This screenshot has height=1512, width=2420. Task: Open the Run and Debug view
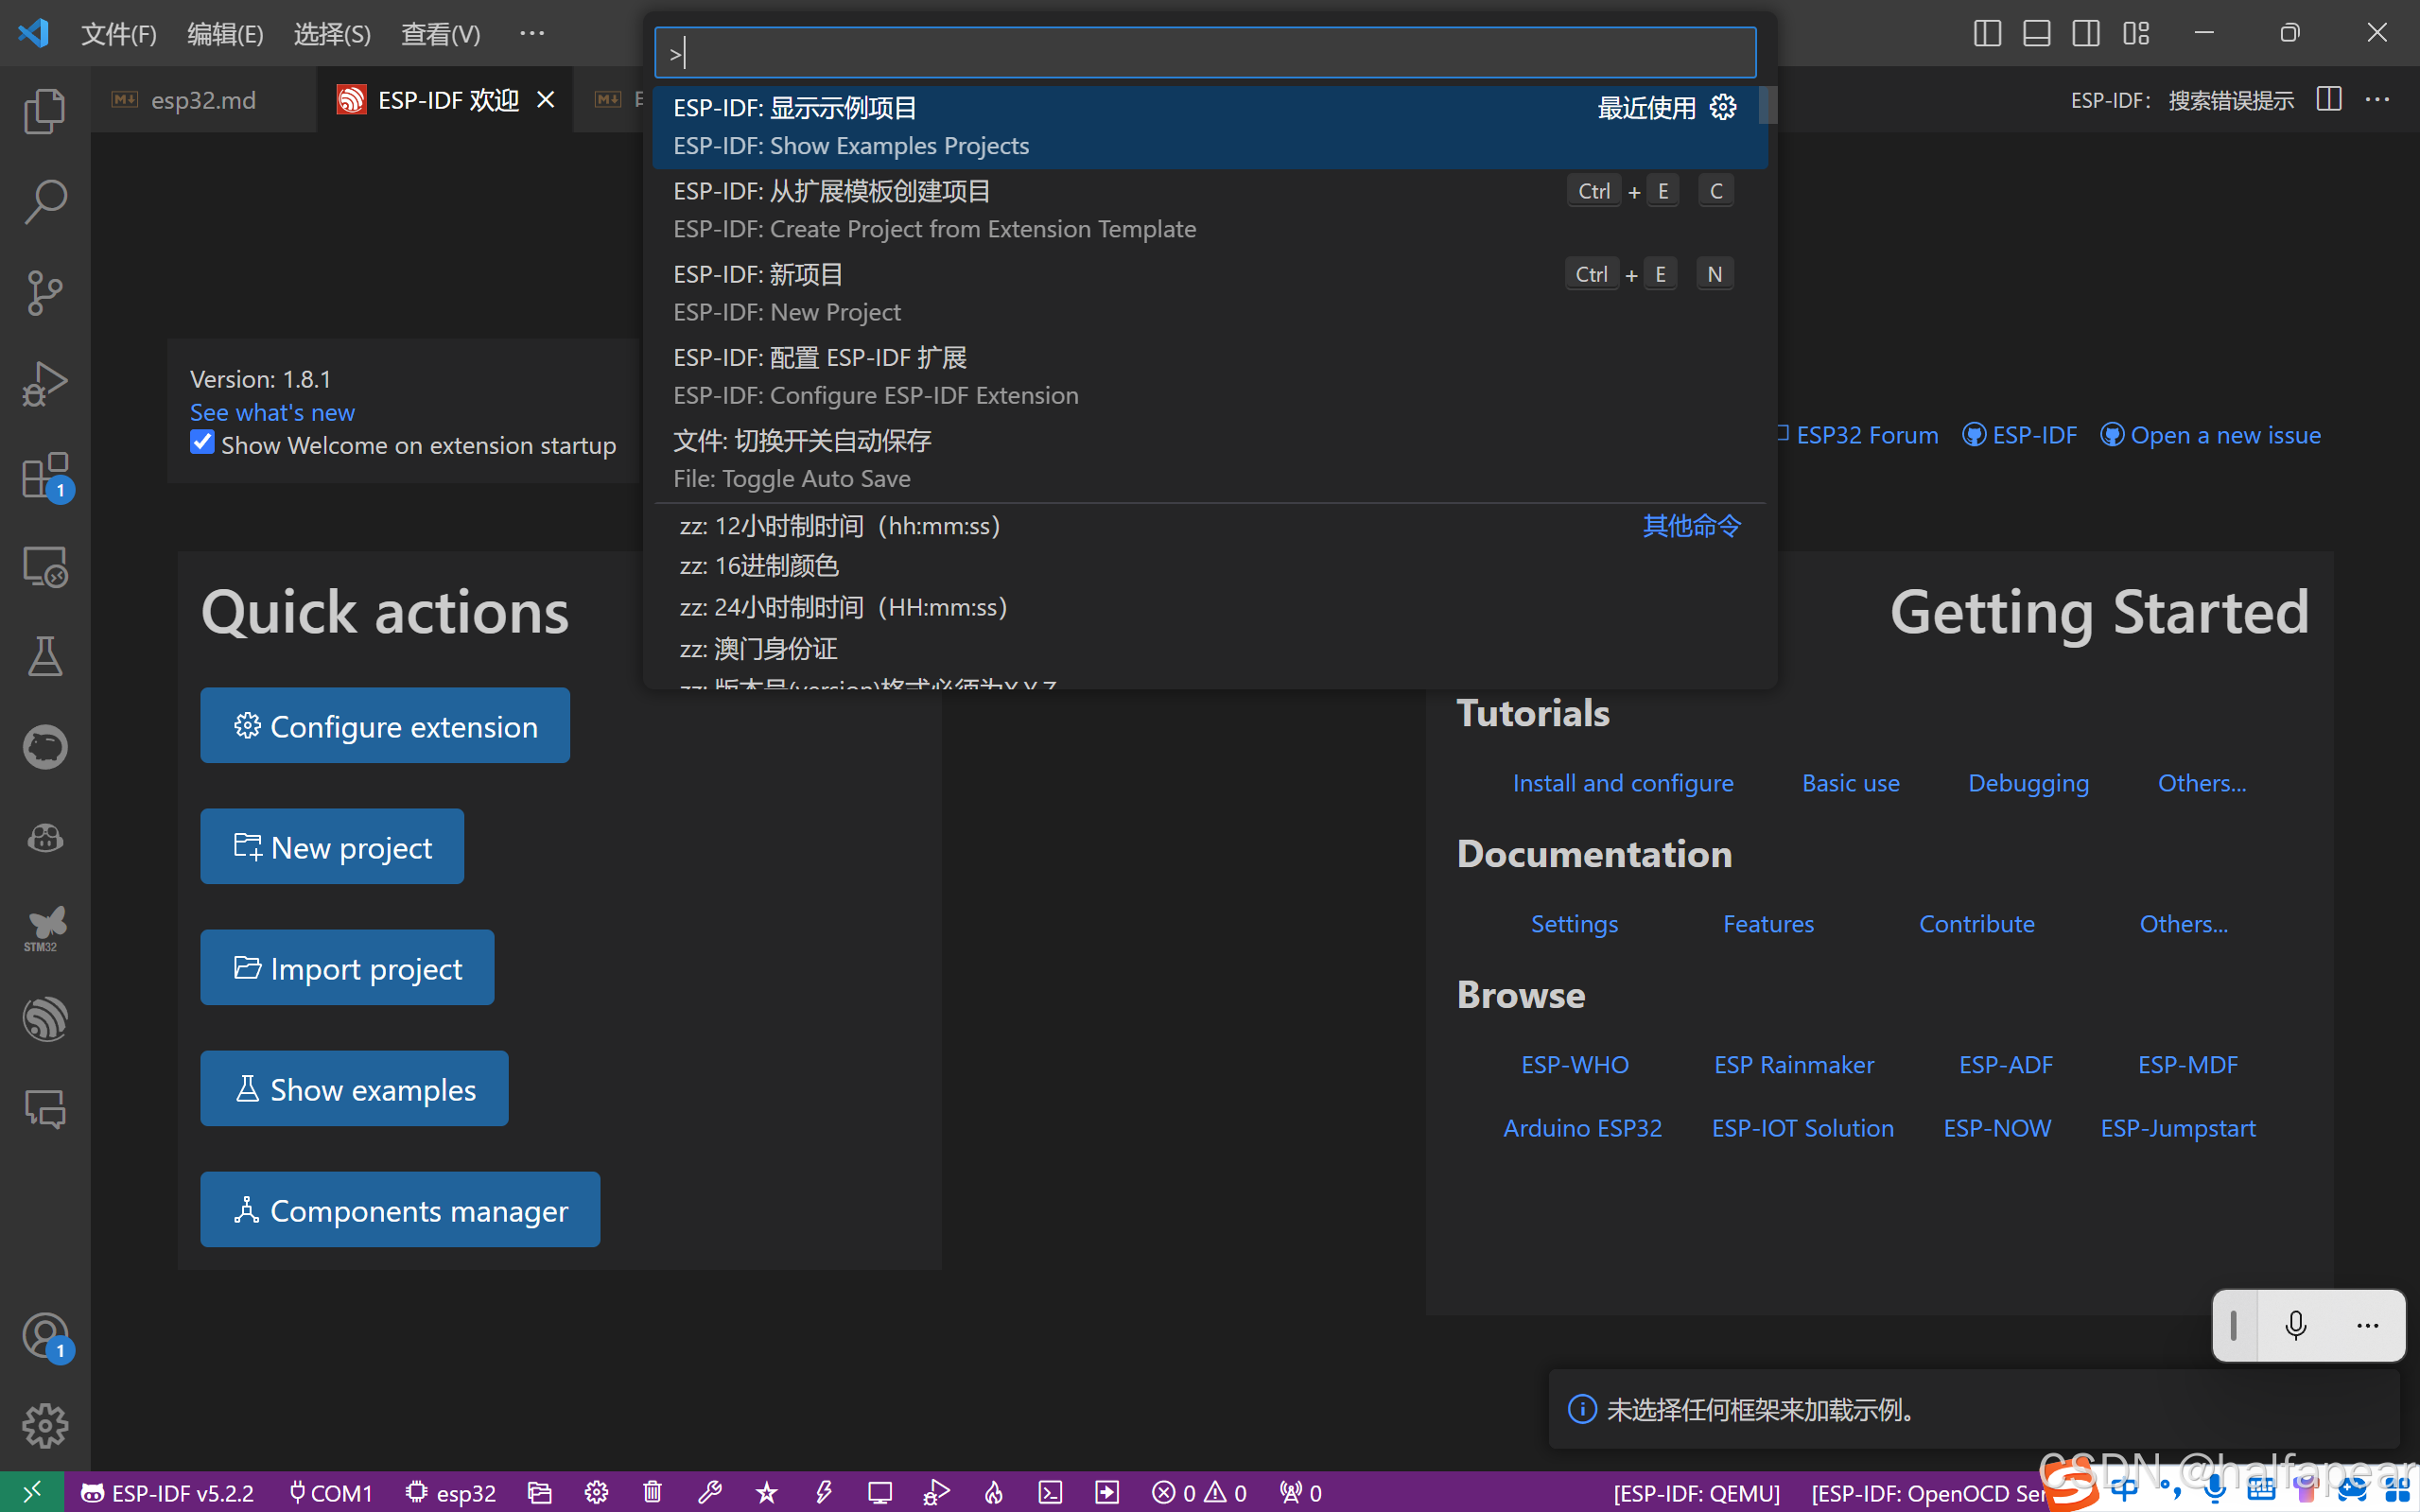[44, 383]
